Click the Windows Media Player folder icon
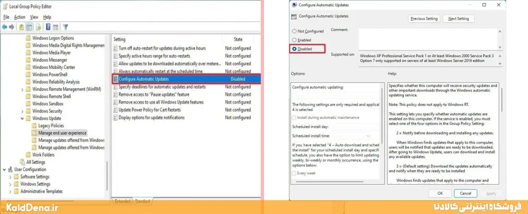528x214 pixels. click(x=28, y=52)
